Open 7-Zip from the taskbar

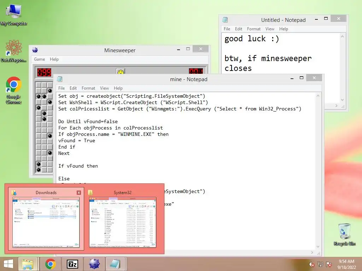72,264
